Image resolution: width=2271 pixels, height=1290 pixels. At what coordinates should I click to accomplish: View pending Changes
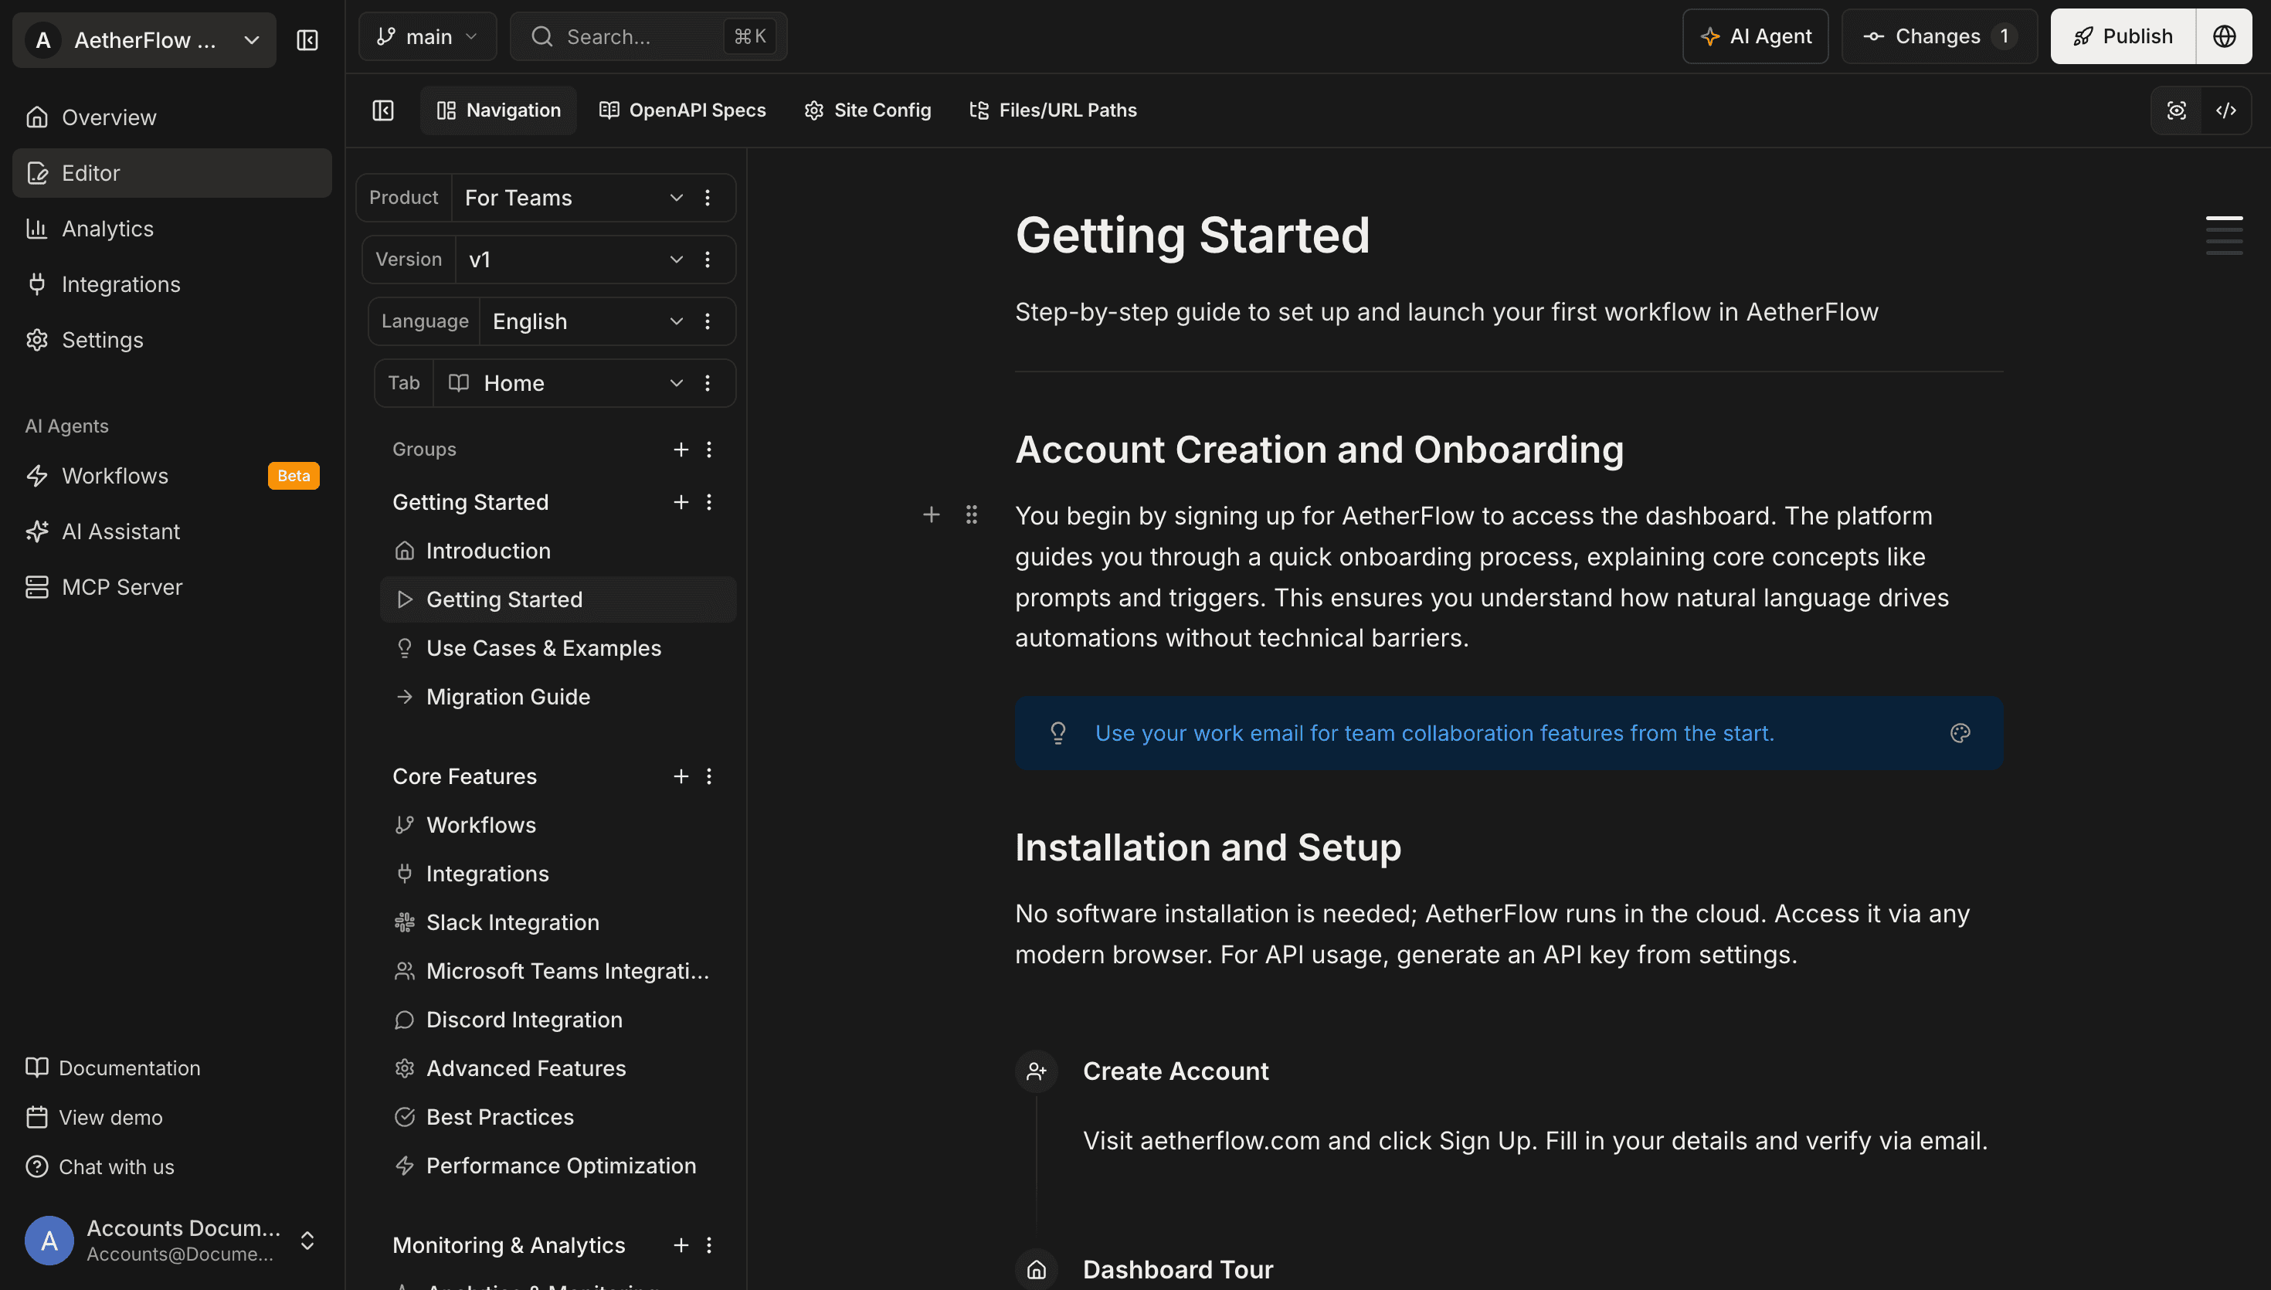(1940, 36)
